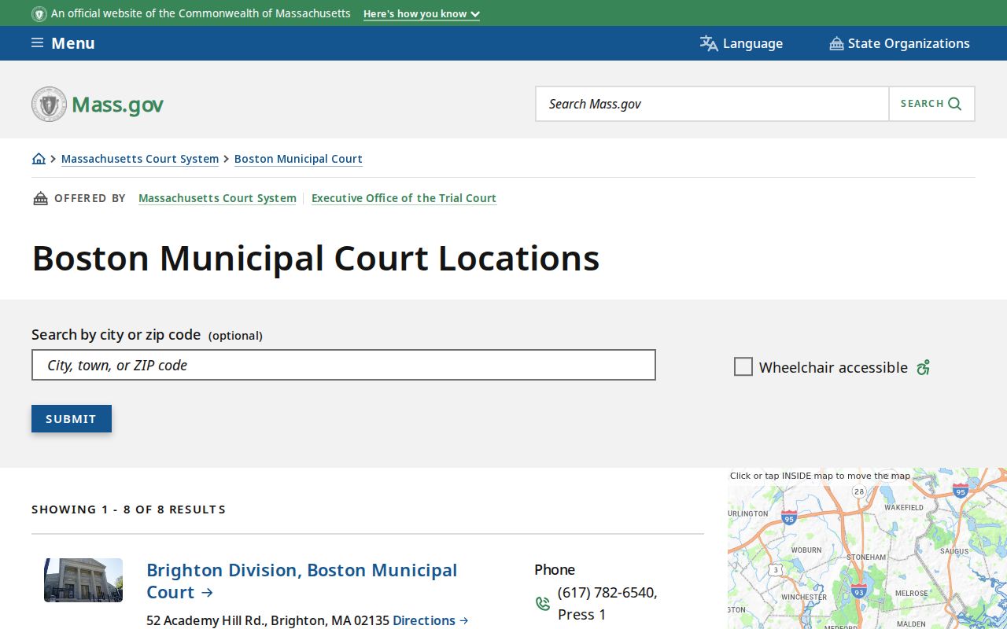
Task: Click the 'Showing 1 - 8 of 8 results' text
Action: (x=128, y=509)
